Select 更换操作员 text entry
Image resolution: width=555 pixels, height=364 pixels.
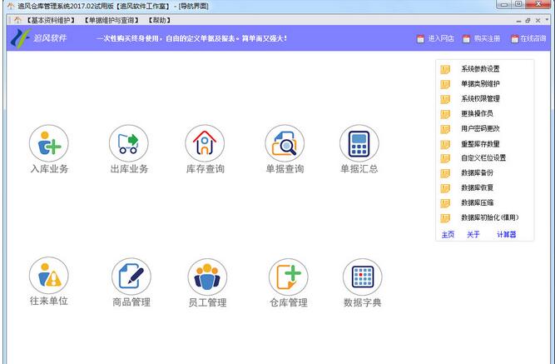477,113
